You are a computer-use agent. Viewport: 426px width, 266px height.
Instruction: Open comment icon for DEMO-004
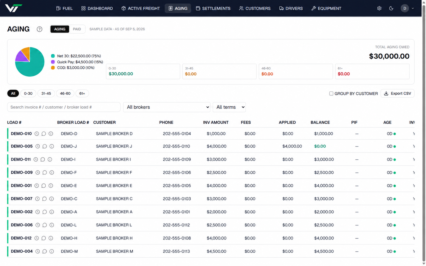pos(45,251)
